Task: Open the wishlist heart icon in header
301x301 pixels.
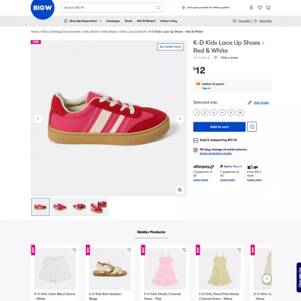Action: click(x=260, y=8)
